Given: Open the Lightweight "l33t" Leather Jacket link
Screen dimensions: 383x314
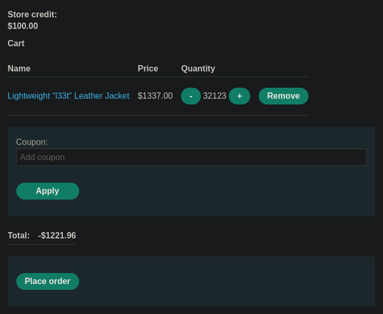Looking at the screenshot, I should (x=68, y=96).
